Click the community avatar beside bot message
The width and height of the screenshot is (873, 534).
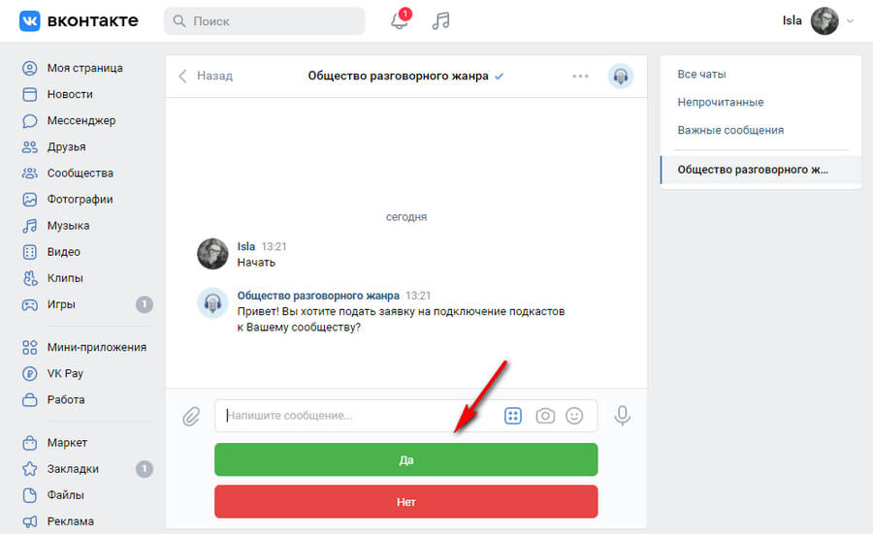coord(212,302)
